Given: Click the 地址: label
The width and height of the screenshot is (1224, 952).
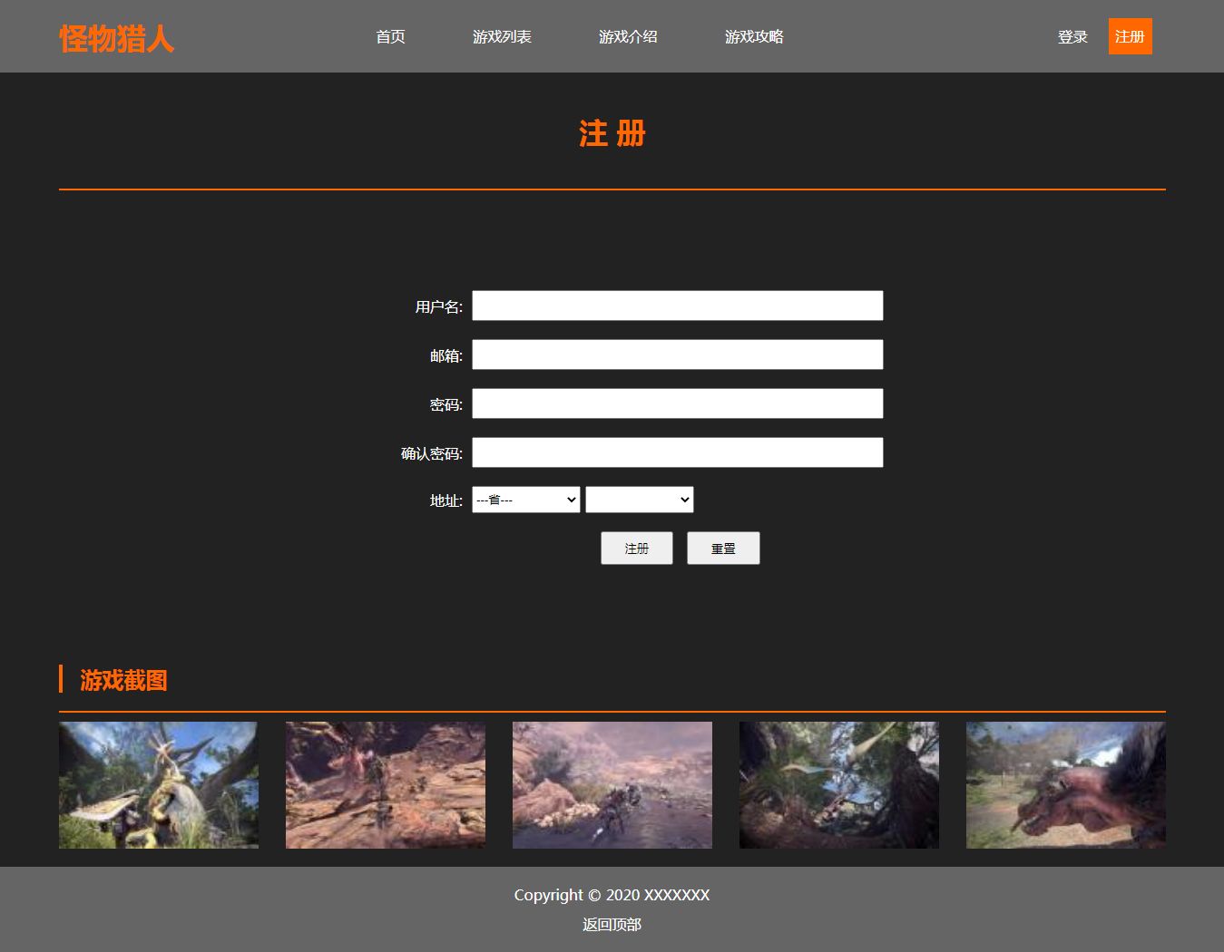Looking at the screenshot, I should [x=446, y=500].
